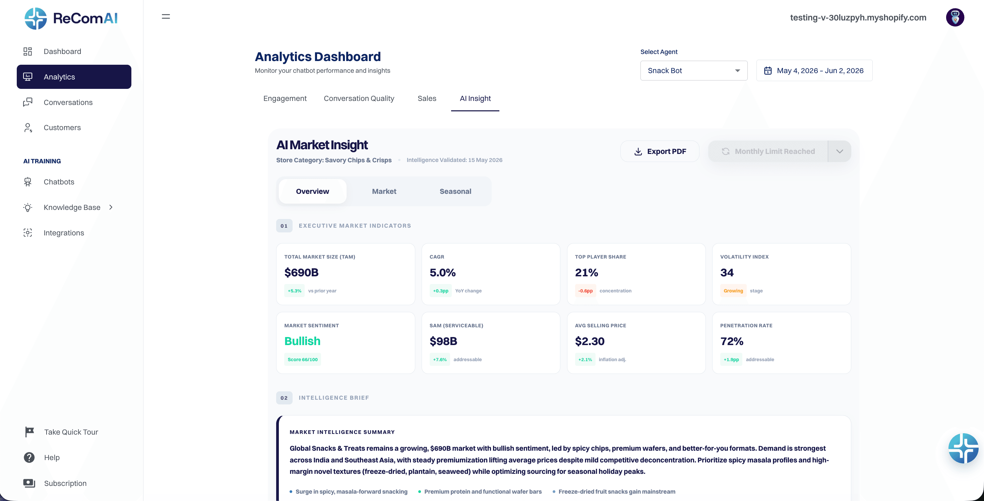The width and height of the screenshot is (984, 501).
Task: Switch to the Market sub-tab
Action: tap(384, 191)
